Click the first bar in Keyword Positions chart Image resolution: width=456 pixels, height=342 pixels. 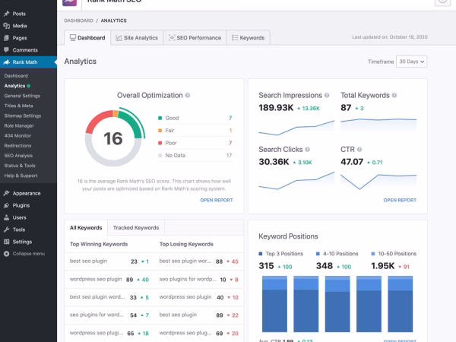point(274,304)
